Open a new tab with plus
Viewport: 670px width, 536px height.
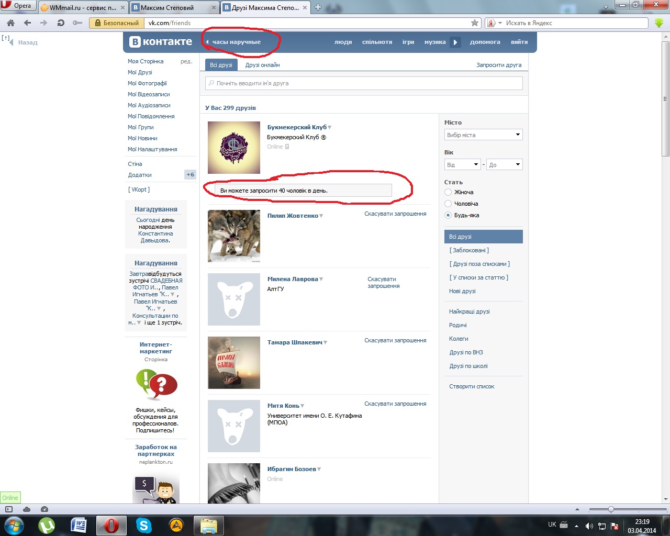pyautogui.click(x=318, y=7)
